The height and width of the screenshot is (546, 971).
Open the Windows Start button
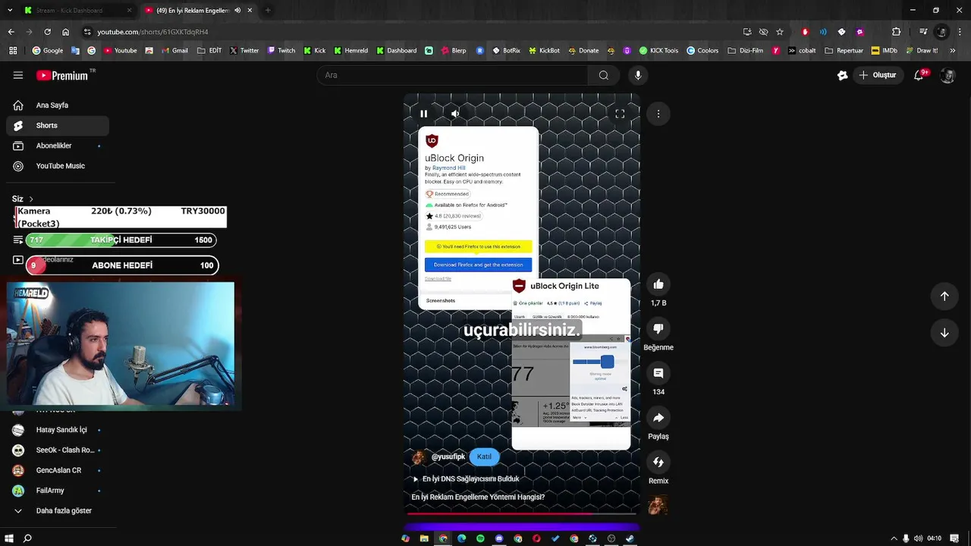8,538
